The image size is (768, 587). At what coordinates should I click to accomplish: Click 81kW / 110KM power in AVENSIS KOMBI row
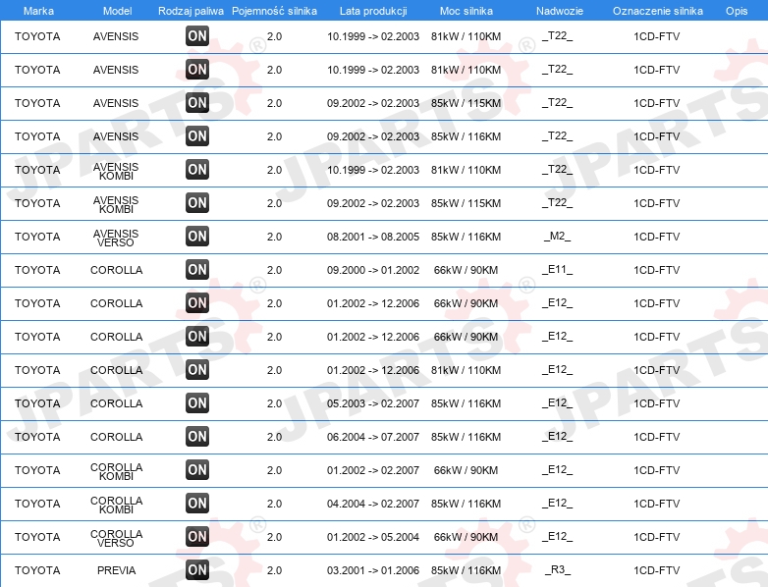coord(466,171)
